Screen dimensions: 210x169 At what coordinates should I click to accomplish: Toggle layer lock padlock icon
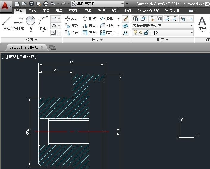point(147,33)
